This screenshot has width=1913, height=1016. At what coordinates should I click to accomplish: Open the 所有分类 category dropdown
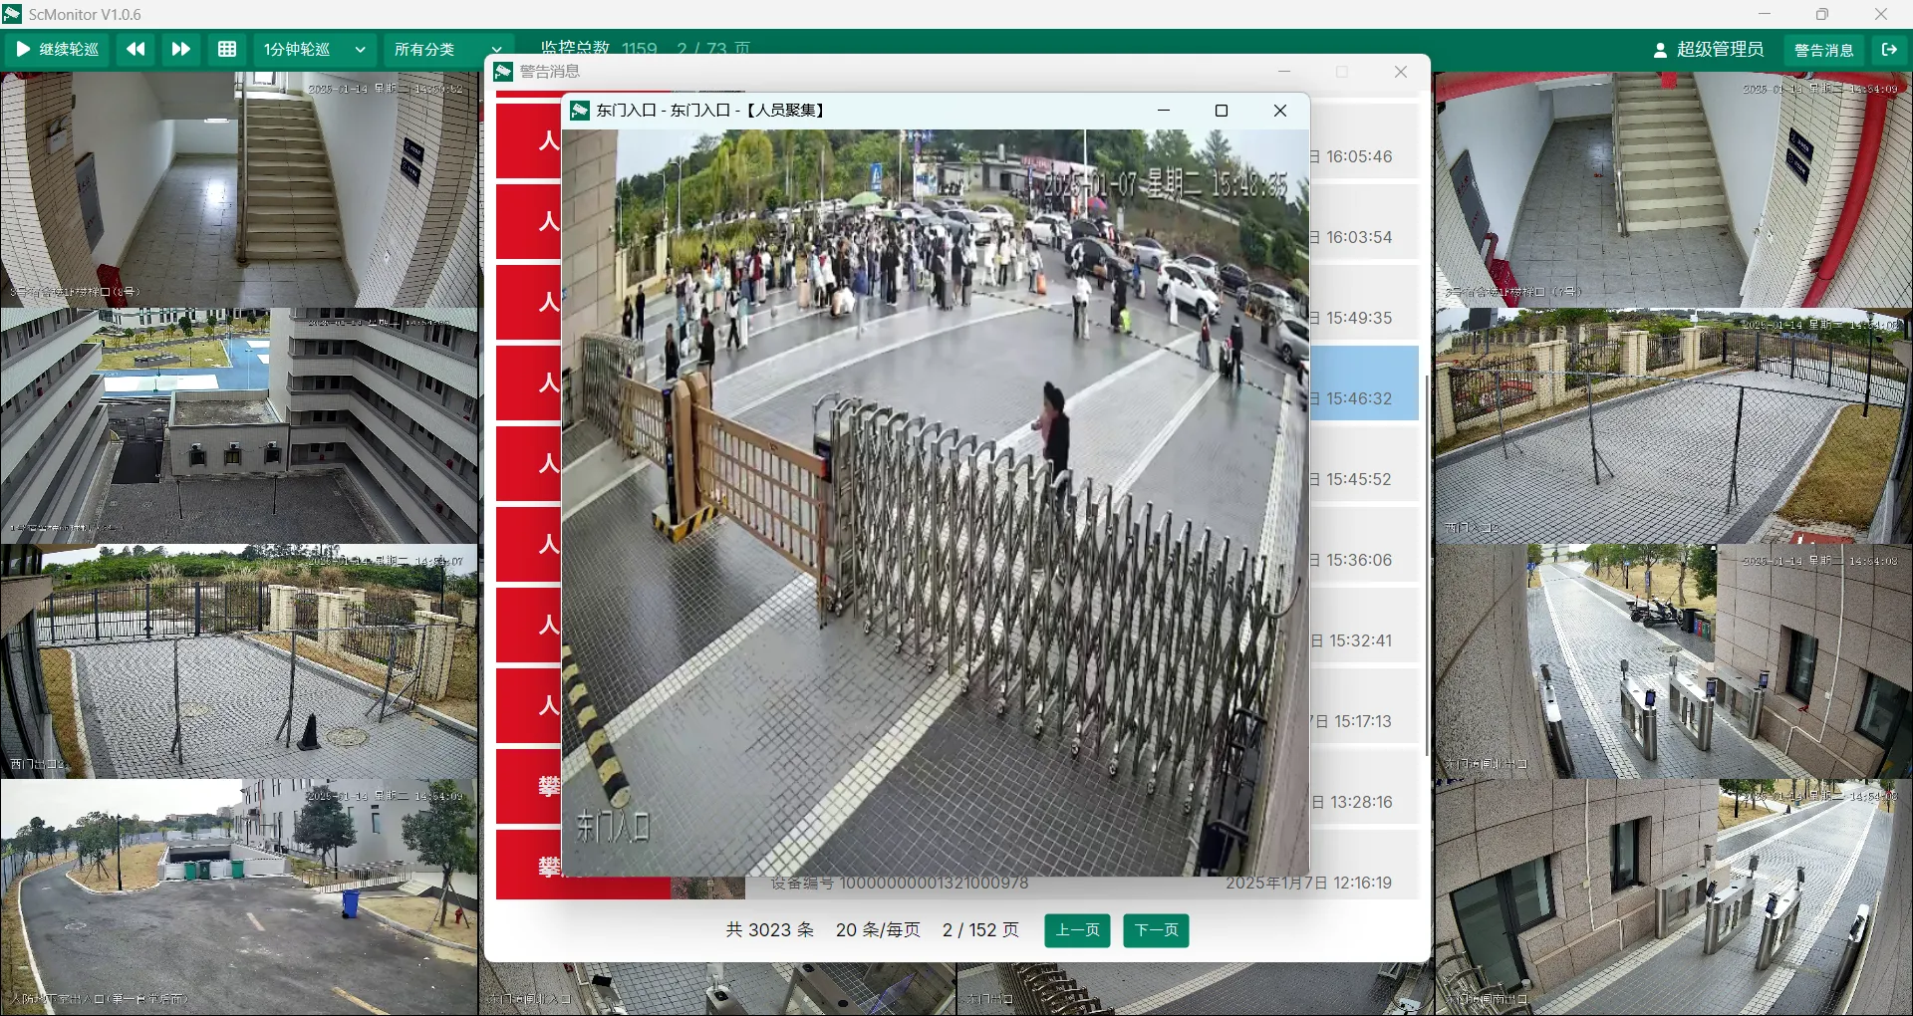point(447,49)
